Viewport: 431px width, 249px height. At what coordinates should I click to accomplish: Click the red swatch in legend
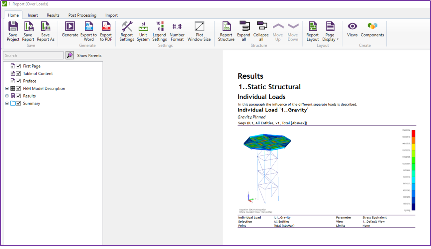pos(413,133)
